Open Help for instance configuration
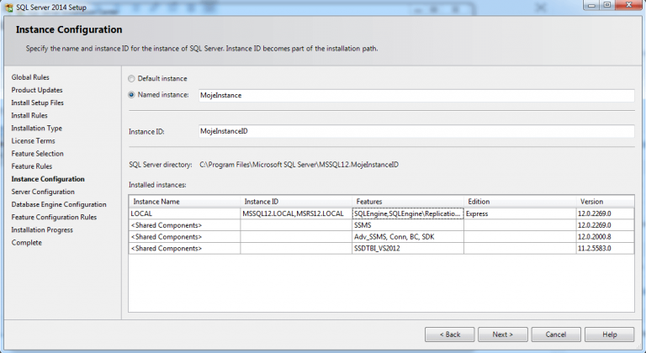This screenshot has width=646, height=353. (x=609, y=335)
